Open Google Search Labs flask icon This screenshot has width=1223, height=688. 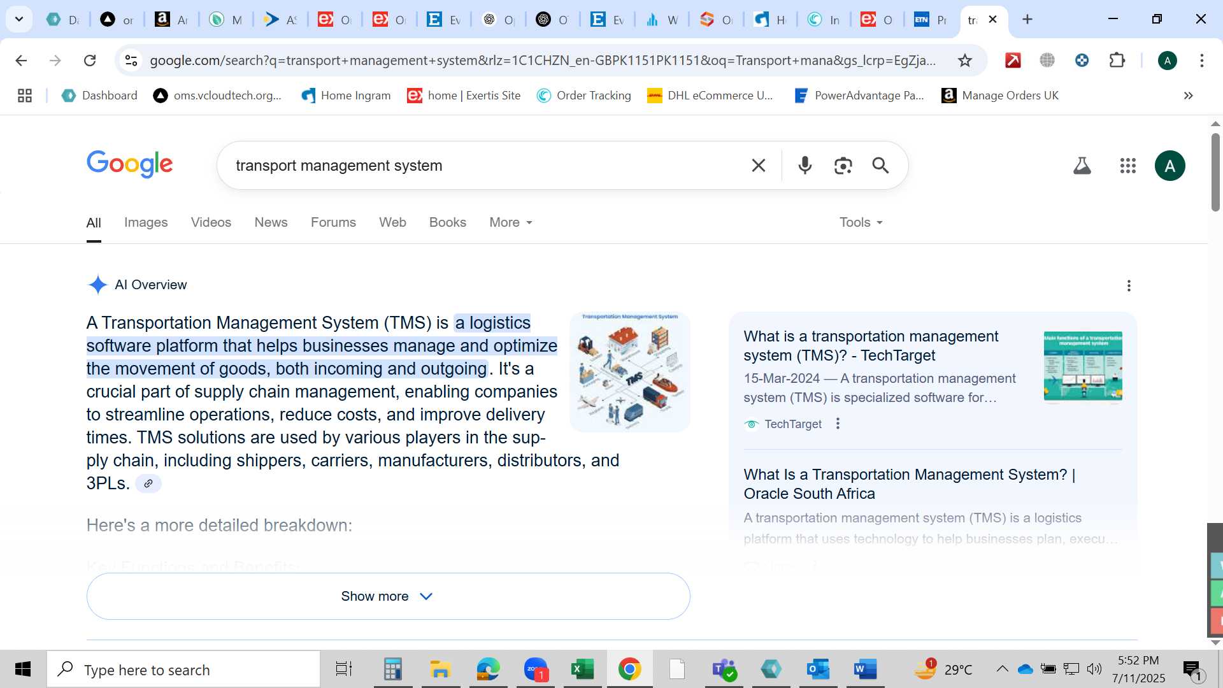click(1082, 166)
